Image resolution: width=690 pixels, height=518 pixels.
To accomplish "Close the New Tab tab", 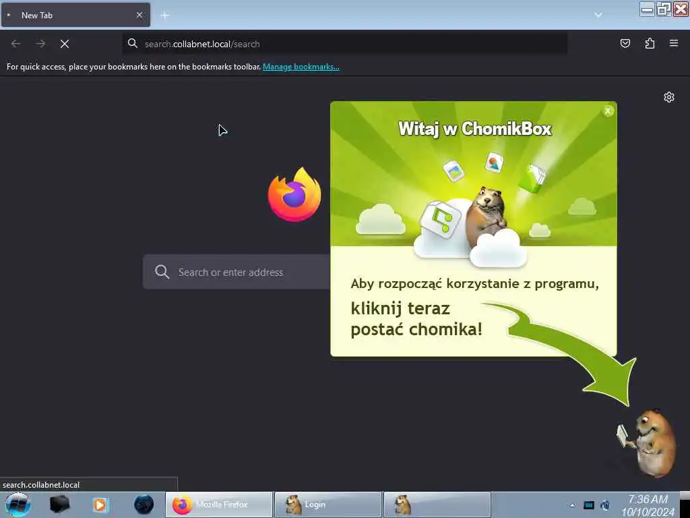I will coord(139,15).
